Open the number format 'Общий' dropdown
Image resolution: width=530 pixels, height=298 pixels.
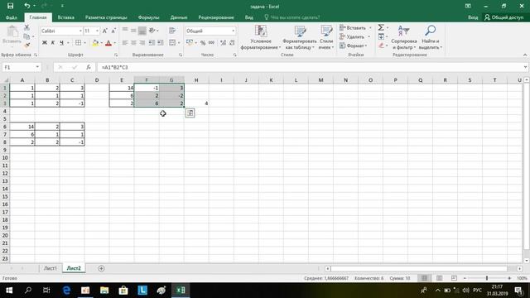pyautogui.click(x=234, y=31)
